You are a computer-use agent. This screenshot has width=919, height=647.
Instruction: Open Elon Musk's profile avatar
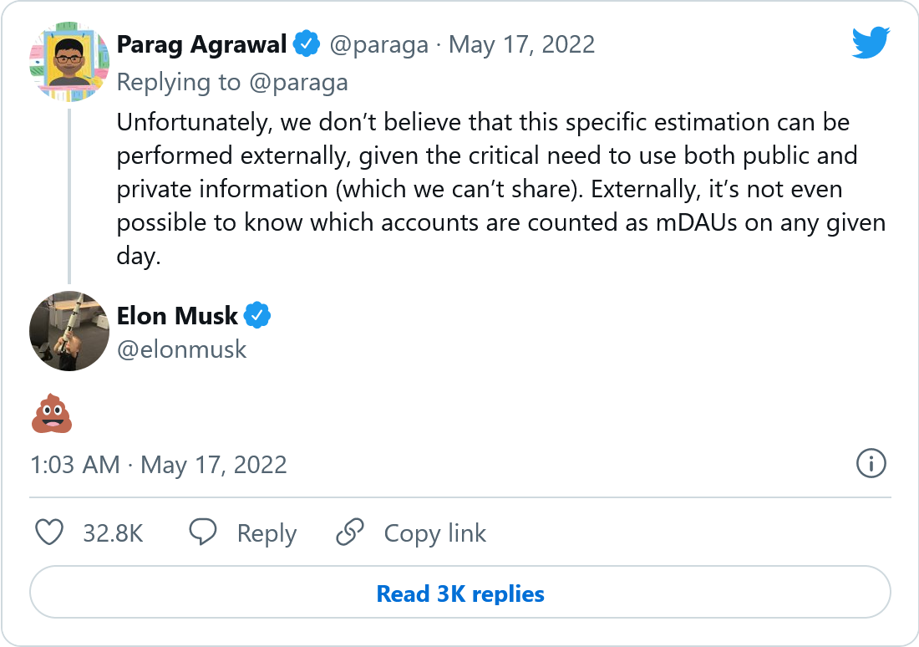click(x=69, y=331)
